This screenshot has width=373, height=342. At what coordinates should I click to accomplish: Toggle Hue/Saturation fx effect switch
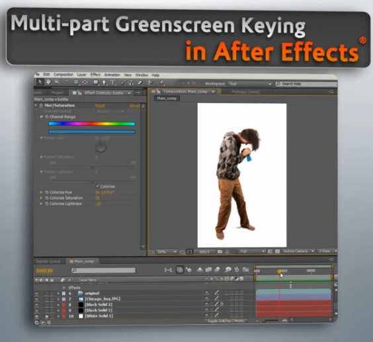pyautogui.click(x=41, y=105)
